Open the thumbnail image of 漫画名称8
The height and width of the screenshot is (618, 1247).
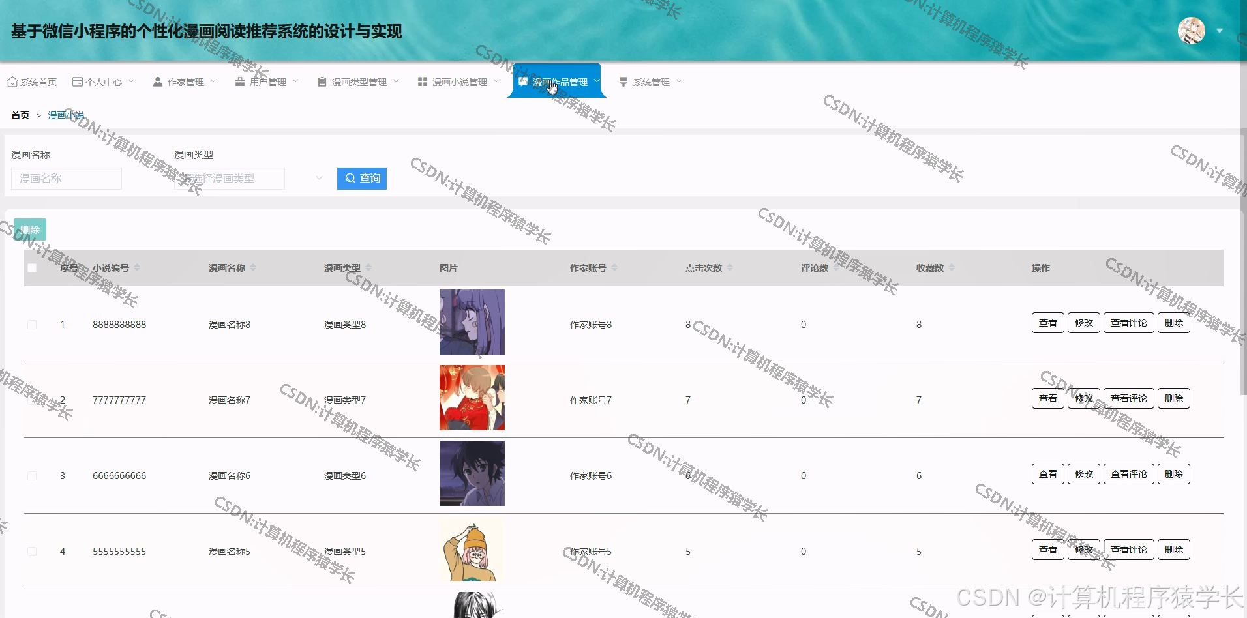coord(472,322)
